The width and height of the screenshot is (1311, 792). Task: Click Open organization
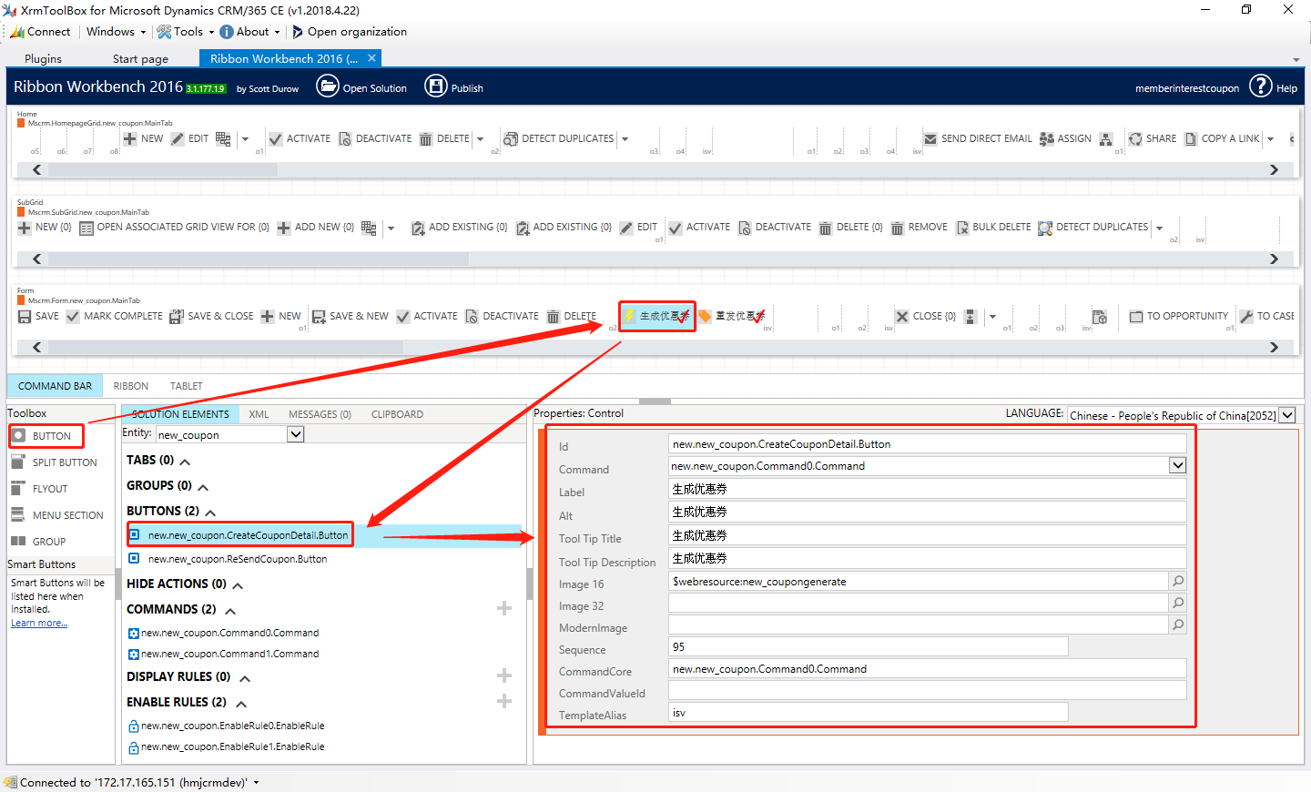click(x=349, y=31)
